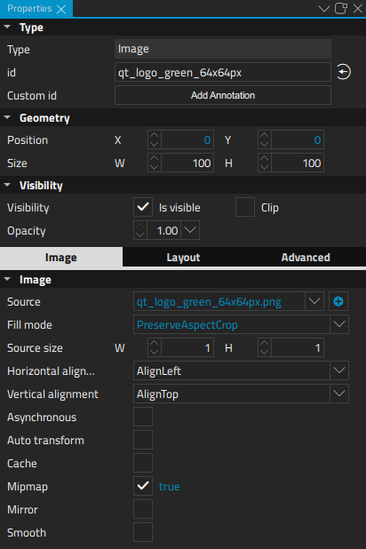Switch to the Image tab
The width and height of the screenshot is (366, 549).
tap(61, 258)
